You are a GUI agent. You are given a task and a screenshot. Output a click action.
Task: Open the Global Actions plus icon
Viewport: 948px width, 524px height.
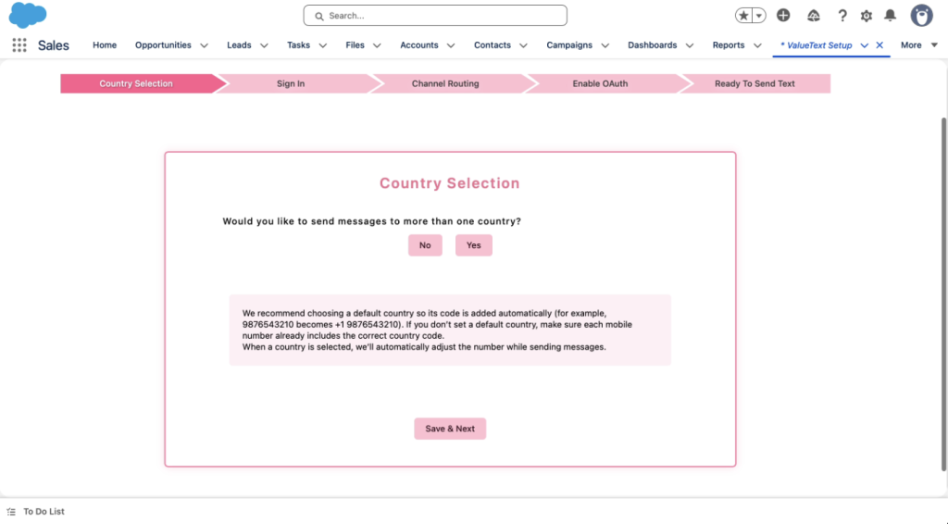tap(783, 16)
